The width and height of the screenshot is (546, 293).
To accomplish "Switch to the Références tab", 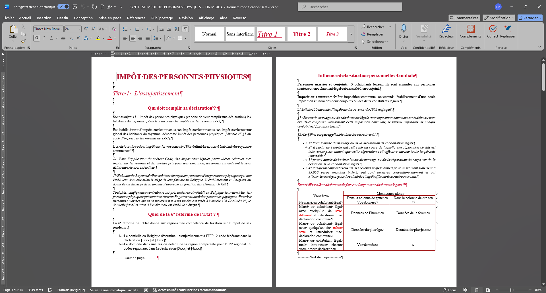I will coord(136,18).
